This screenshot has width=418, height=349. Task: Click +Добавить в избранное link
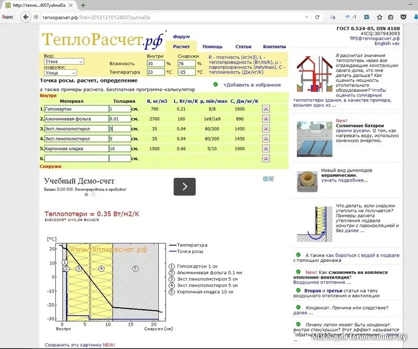pos(252,85)
